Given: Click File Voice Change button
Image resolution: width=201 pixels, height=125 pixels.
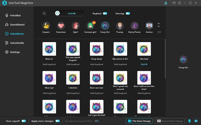Looking at the screenshot, I should [139, 121].
